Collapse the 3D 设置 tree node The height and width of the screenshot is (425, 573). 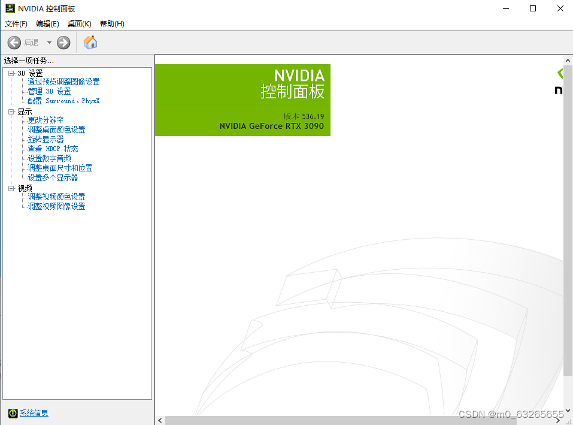coord(11,73)
